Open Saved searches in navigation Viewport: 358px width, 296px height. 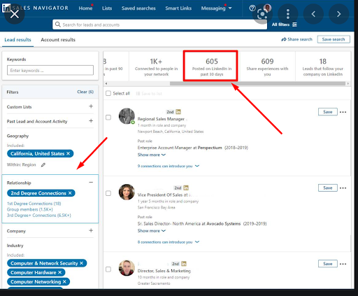coord(138,8)
